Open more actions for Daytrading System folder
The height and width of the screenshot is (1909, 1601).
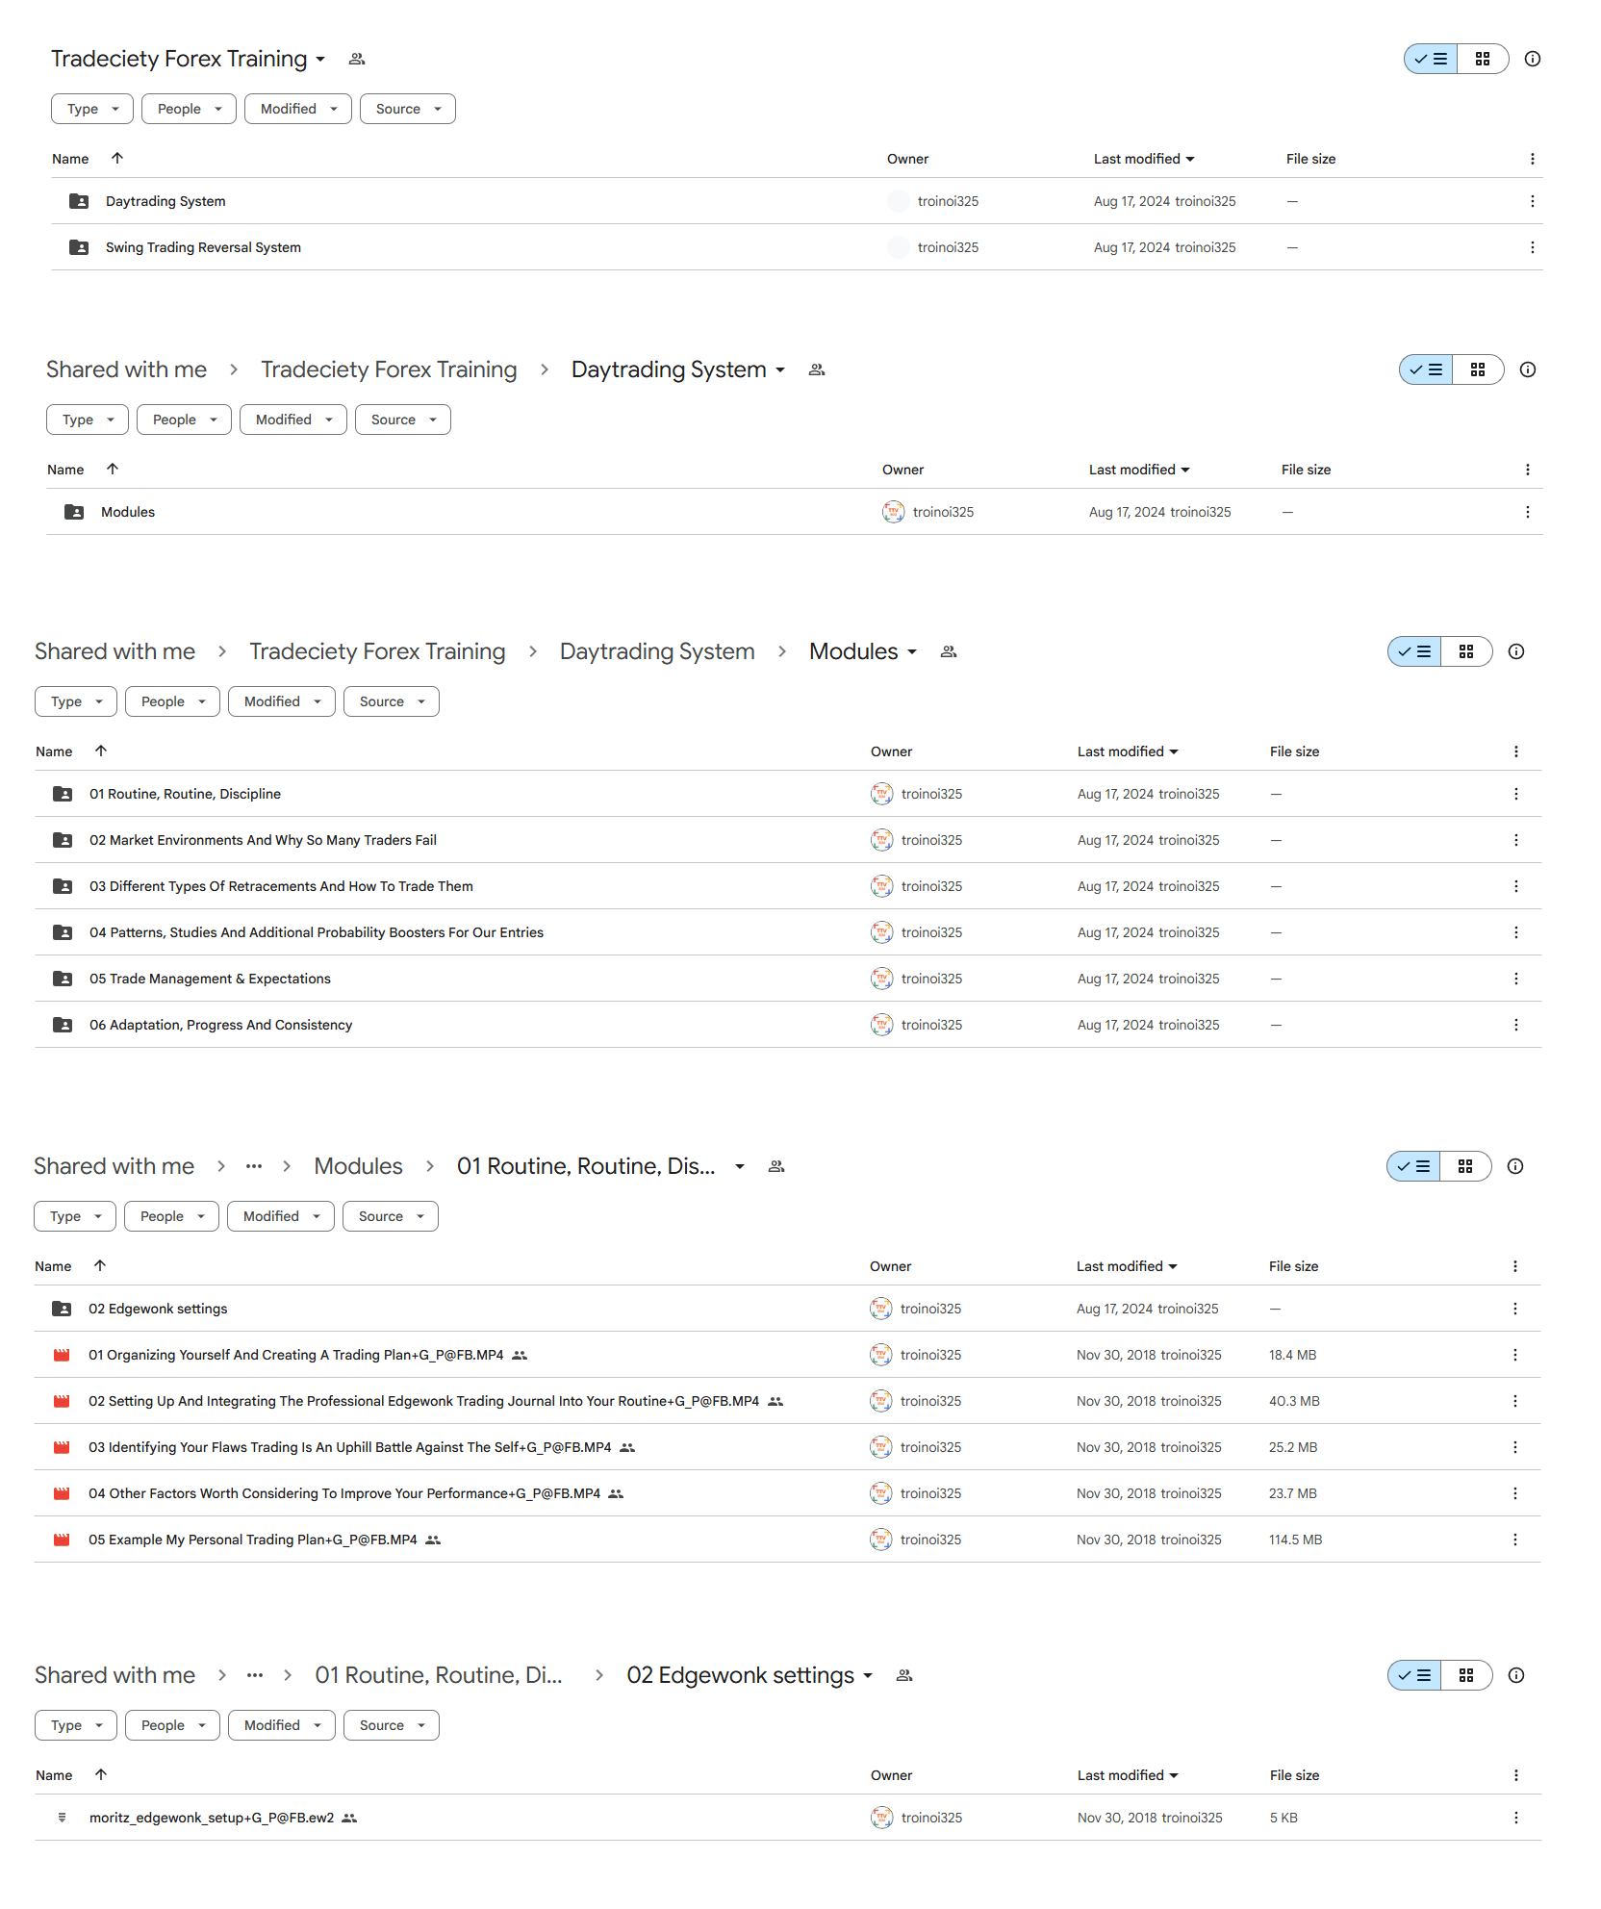click(x=1532, y=201)
